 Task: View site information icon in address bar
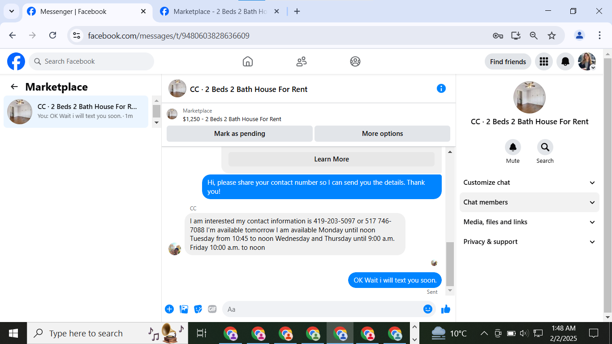click(x=77, y=35)
